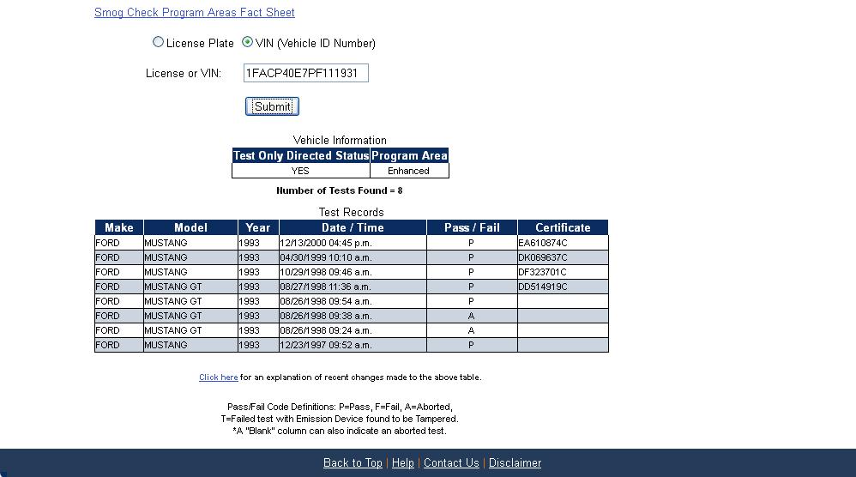Image resolution: width=856 pixels, height=477 pixels.
Task: Click certificate number DD514919C
Action: pos(543,287)
